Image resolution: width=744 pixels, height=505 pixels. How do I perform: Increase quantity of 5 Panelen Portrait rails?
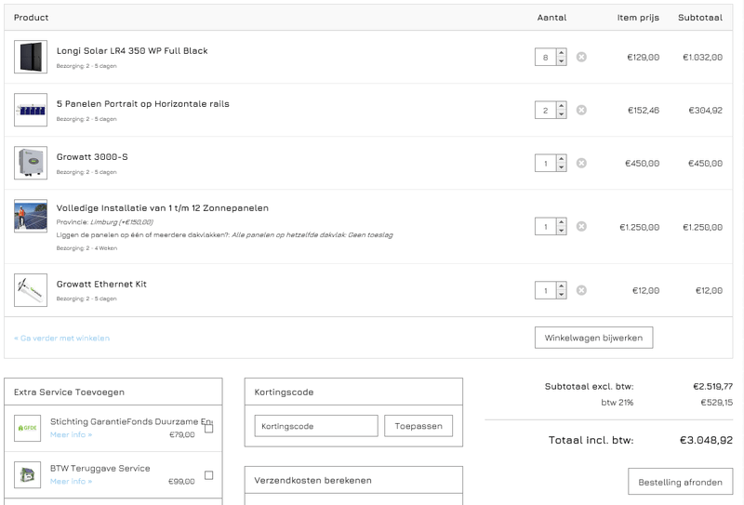(562, 106)
